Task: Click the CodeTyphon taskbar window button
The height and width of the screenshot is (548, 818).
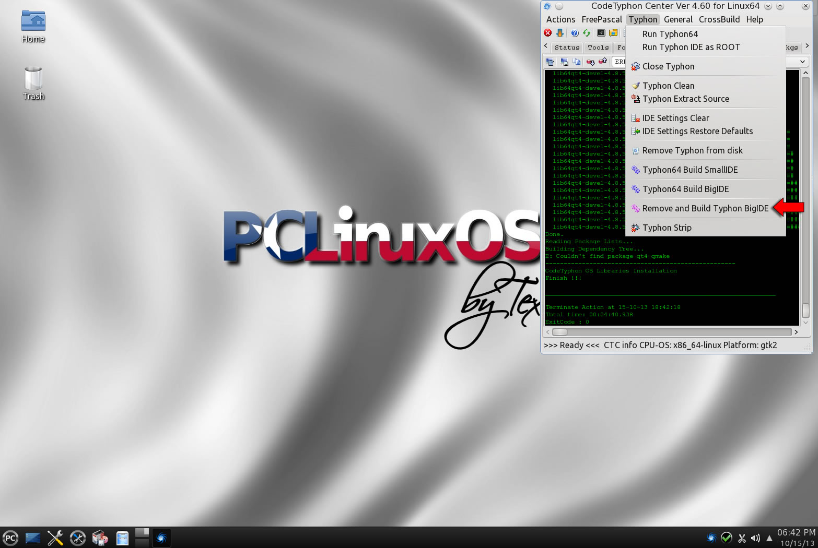Action: tap(161, 538)
